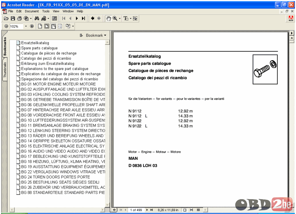Screen dimensions: 296x214
Task: Open bookmark BG 01 MOTOR ENGINE MOTEUR MOTORE
Action: (58, 84)
